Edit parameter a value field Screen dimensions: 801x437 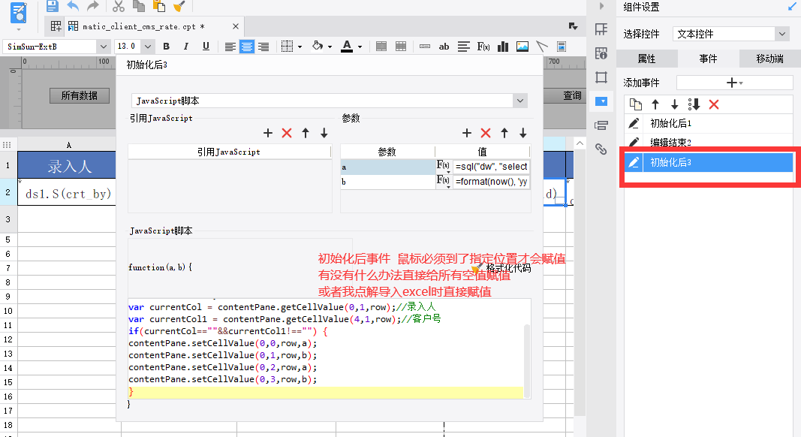[x=492, y=167]
